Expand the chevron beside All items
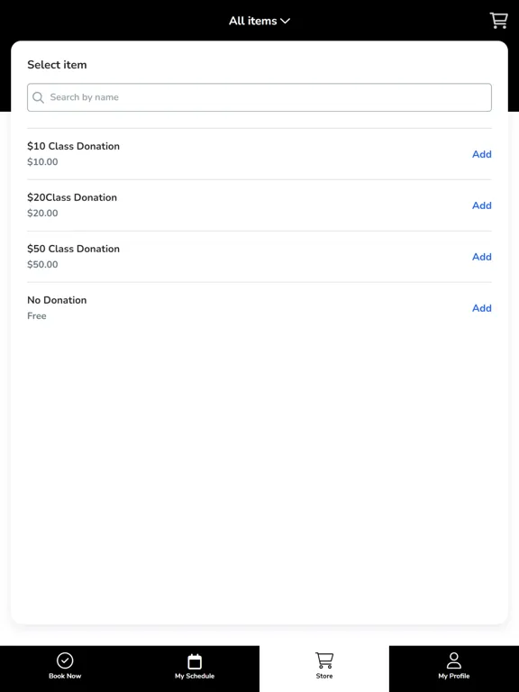The height and width of the screenshot is (692, 519). pos(286,22)
